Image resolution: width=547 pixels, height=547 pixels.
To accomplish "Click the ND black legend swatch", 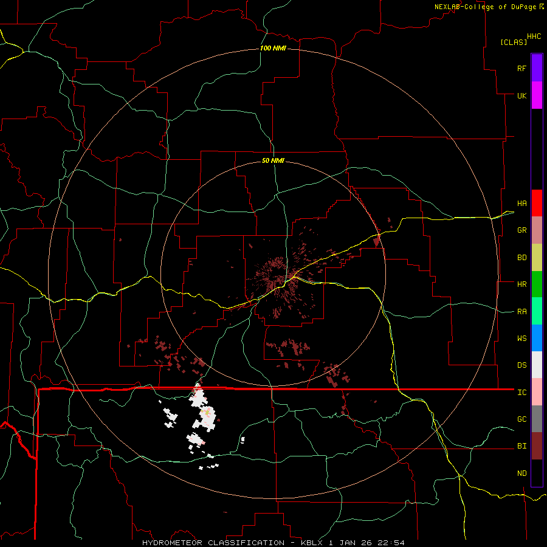I will pos(537,473).
